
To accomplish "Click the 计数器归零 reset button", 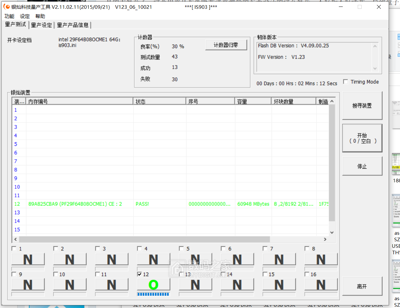I will pos(226,45).
